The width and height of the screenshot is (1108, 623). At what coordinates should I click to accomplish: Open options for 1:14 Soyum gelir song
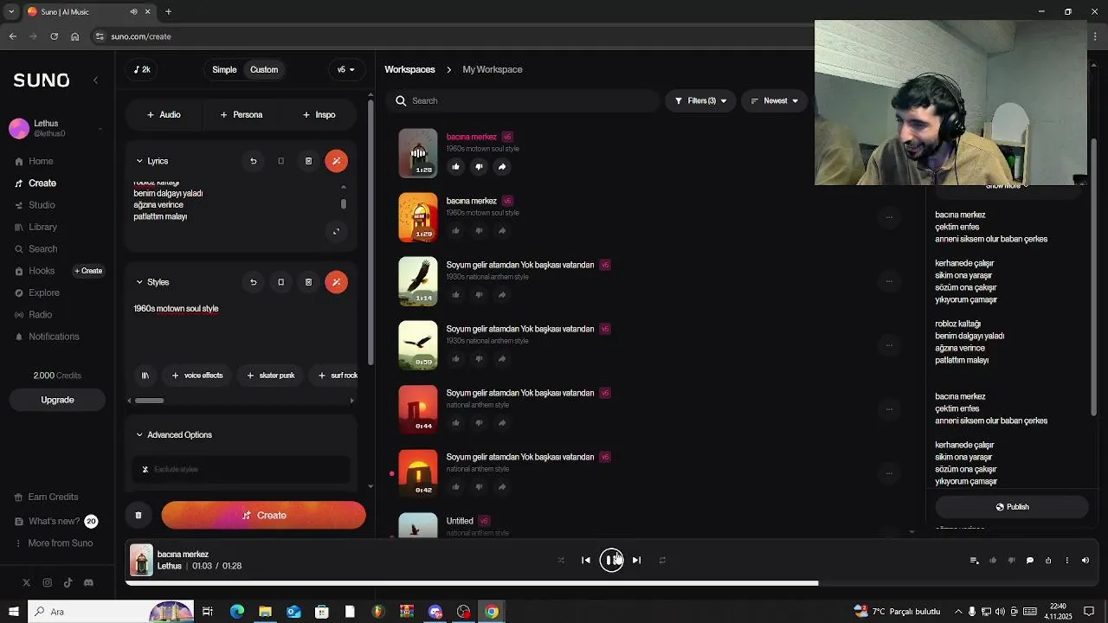[x=889, y=281]
